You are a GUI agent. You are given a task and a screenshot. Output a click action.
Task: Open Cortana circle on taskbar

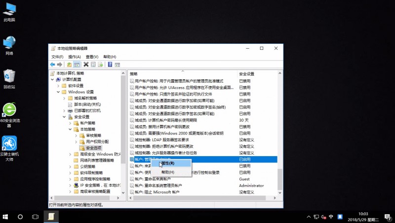pos(20,217)
